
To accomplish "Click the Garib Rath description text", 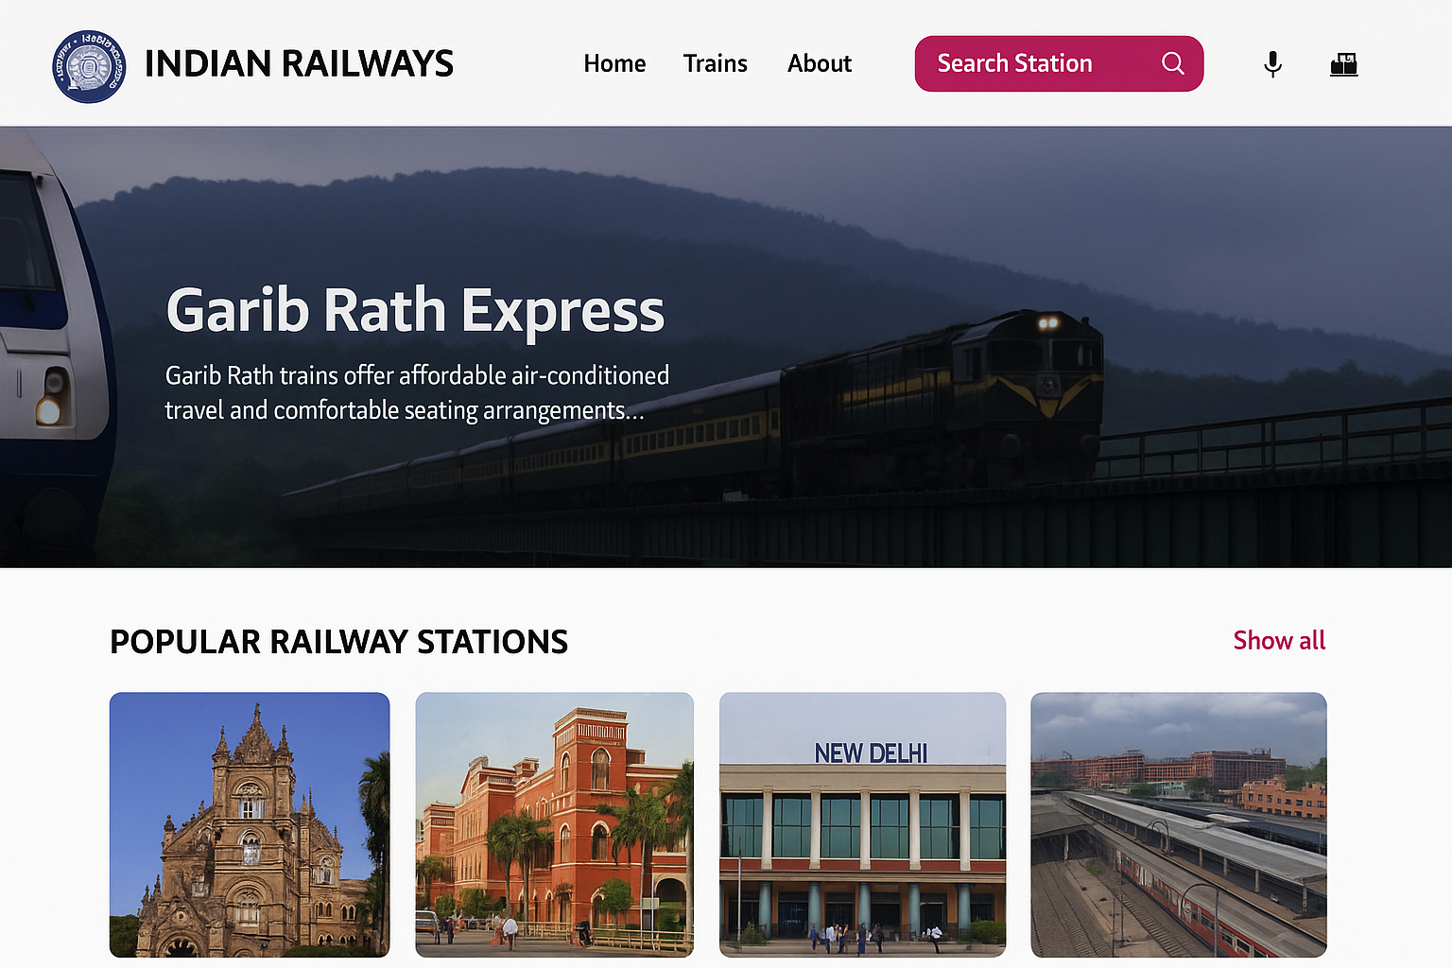I will point(416,392).
